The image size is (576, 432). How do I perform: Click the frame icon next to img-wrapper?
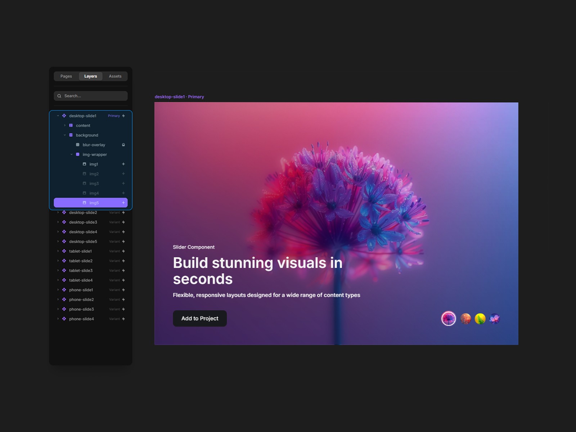point(77,154)
